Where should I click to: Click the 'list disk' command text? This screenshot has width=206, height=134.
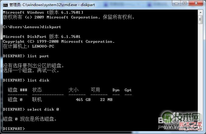38,80
